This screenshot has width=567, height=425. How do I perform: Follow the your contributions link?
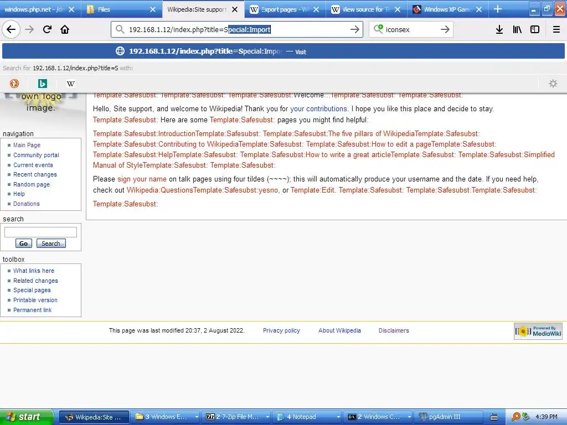tap(318, 109)
